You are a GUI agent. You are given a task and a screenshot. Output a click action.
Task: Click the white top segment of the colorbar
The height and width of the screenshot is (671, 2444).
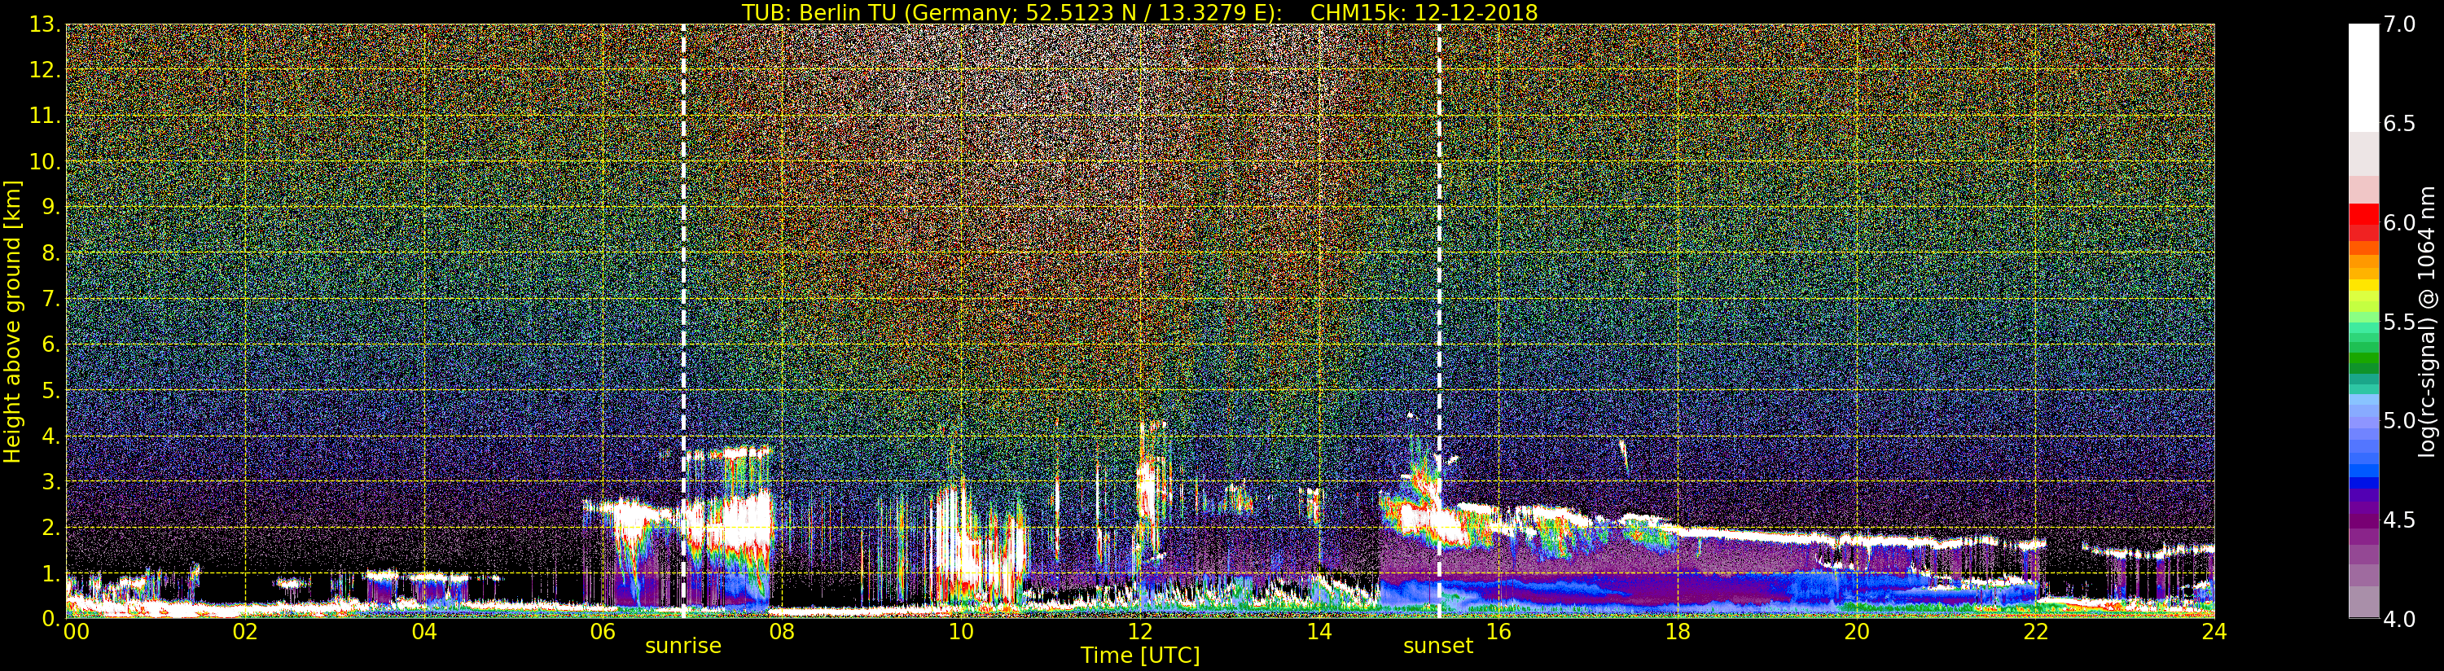[x=2363, y=78]
